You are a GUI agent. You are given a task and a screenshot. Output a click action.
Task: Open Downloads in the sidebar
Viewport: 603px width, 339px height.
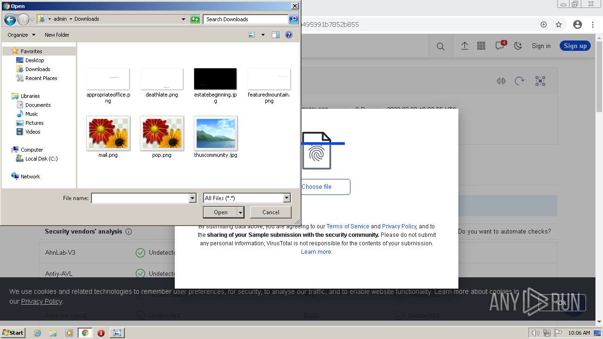38,69
